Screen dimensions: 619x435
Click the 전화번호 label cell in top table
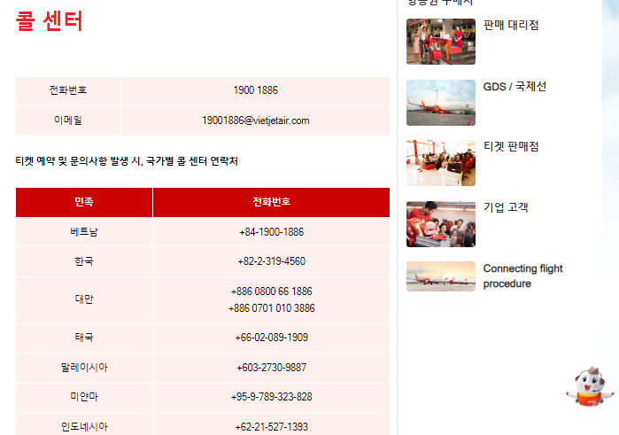(x=68, y=90)
